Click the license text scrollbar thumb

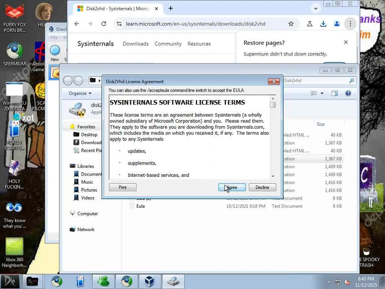click(273, 105)
